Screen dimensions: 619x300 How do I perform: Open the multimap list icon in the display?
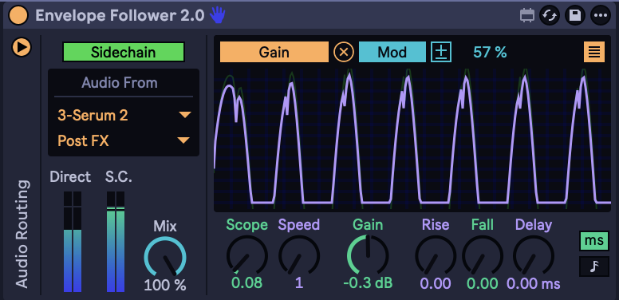pos(594,52)
